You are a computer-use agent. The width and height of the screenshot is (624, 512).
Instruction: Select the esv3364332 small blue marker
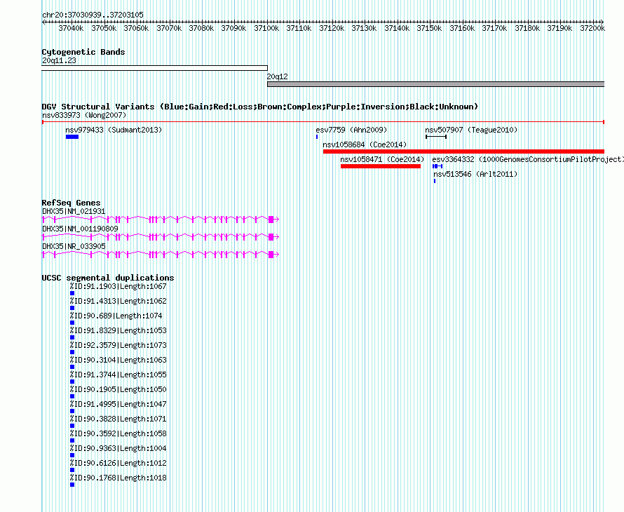(x=438, y=166)
